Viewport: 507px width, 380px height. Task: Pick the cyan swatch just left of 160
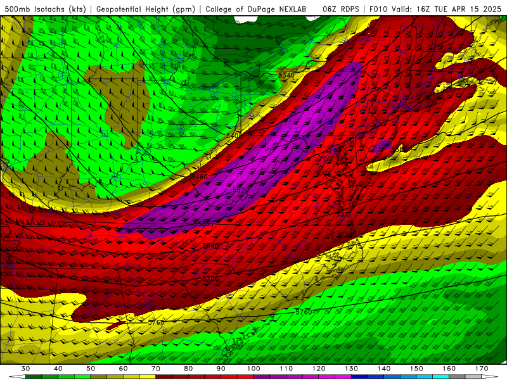coord(440,377)
